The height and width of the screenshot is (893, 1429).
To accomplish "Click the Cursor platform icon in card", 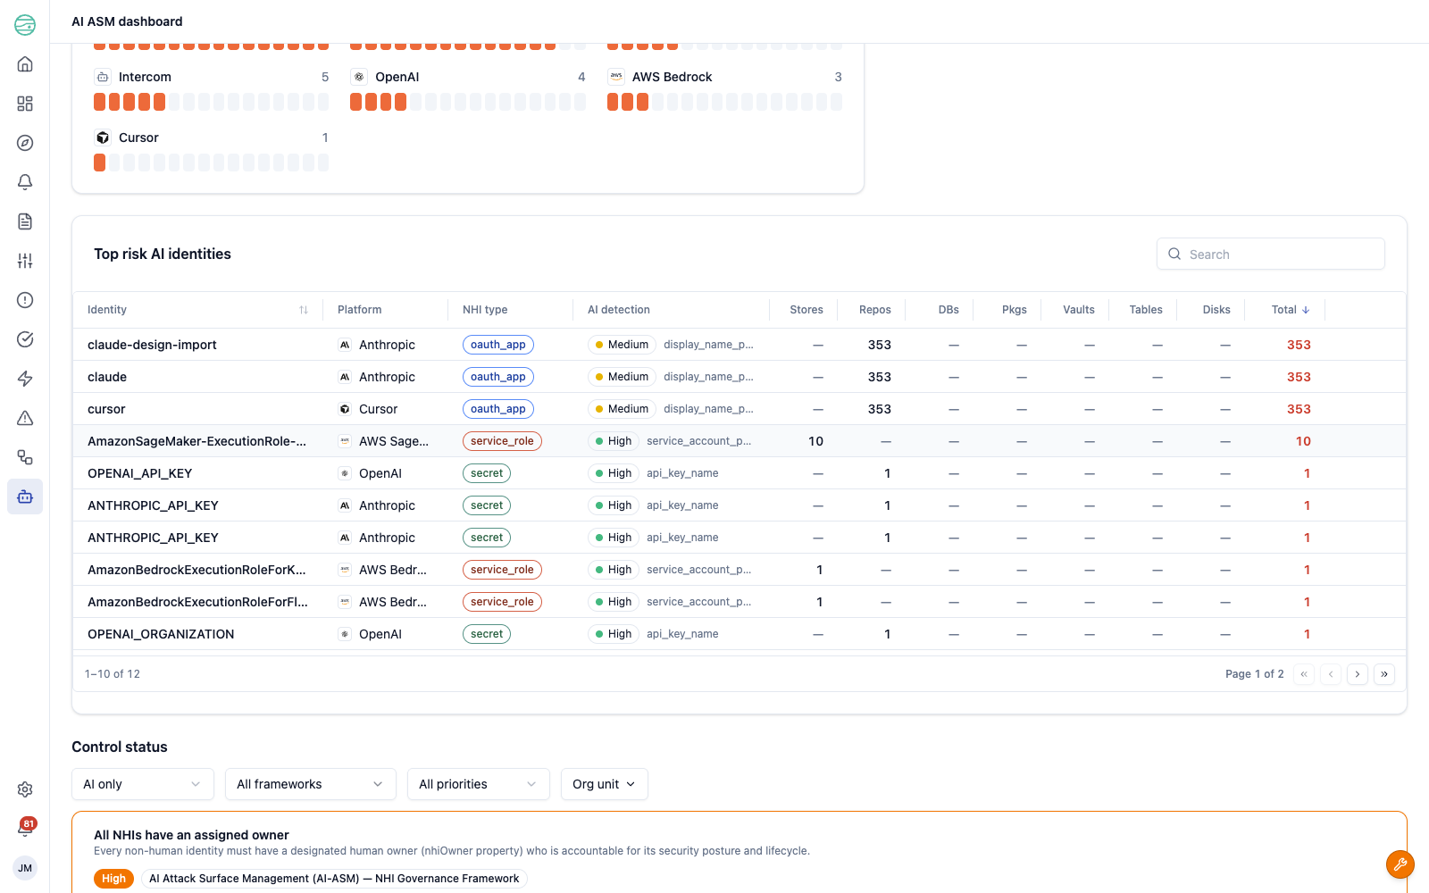I will [103, 138].
